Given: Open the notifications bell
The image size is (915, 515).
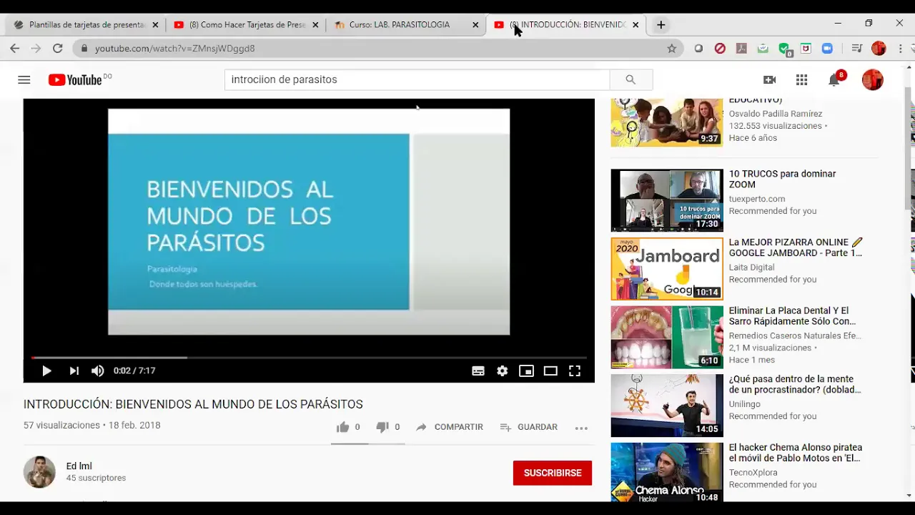Looking at the screenshot, I should pyautogui.click(x=834, y=79).
